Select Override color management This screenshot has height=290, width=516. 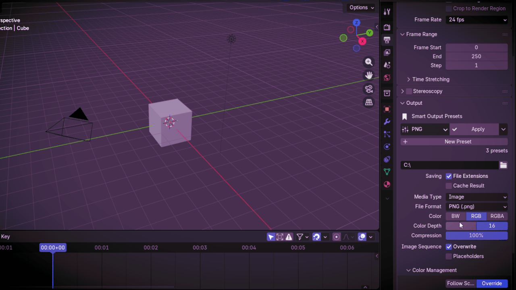pyautogui.click(x=492, y=284)
